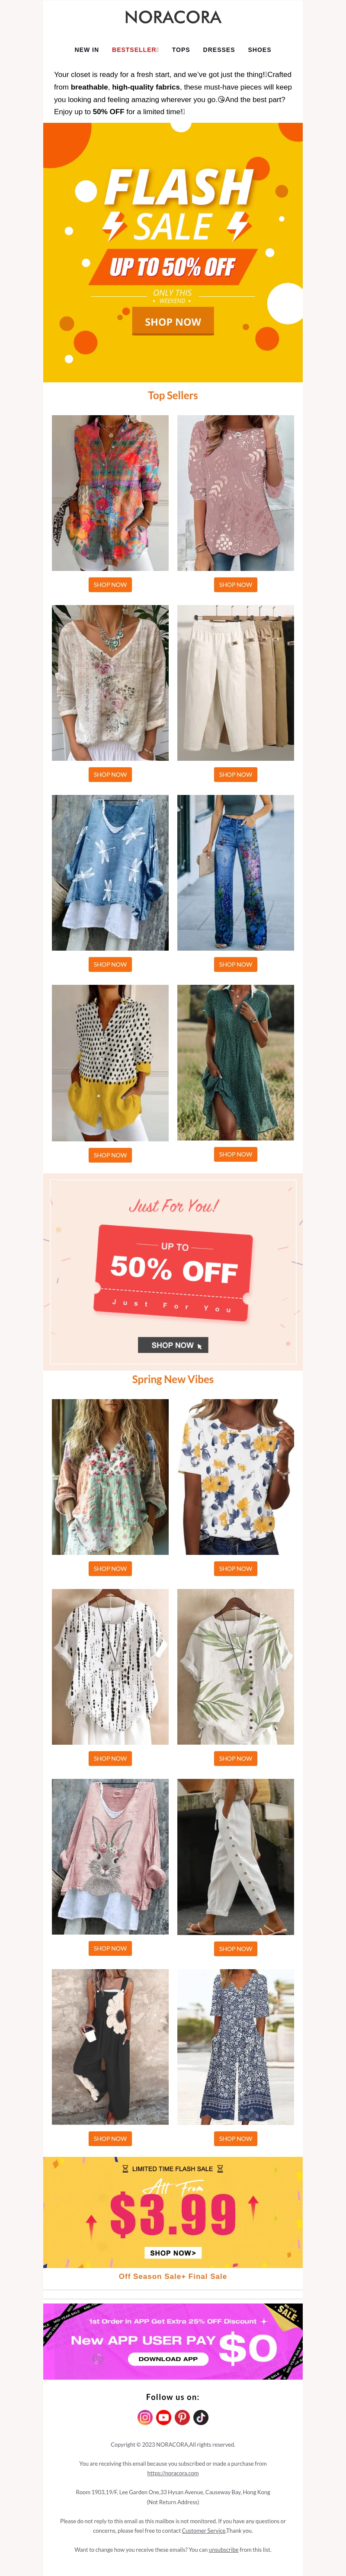Select the pink rabbit top thumbnail

click(110, 1856)
